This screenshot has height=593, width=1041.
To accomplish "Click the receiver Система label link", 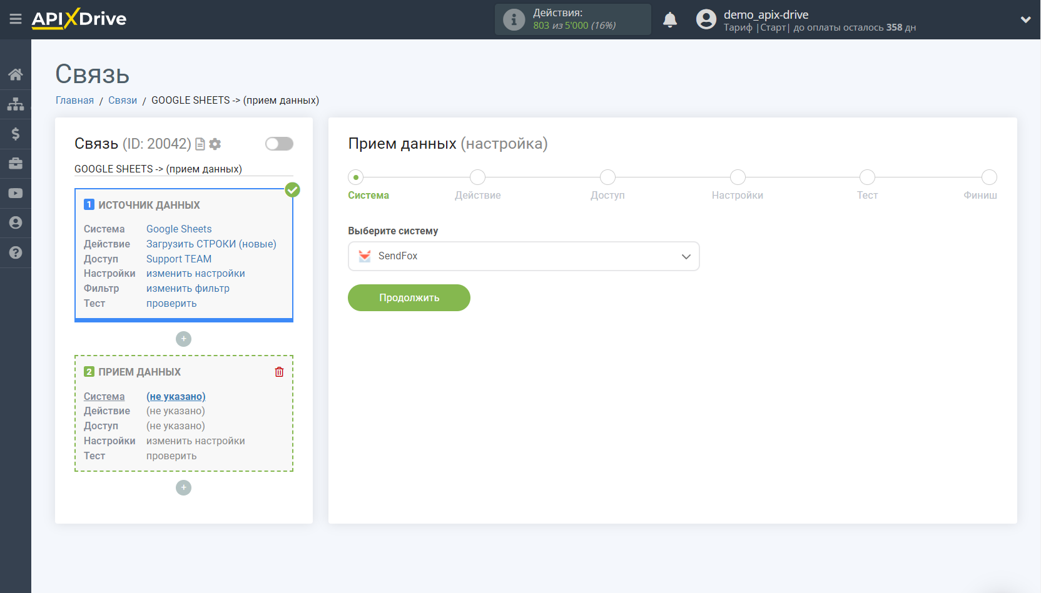I will coord(104,396).
